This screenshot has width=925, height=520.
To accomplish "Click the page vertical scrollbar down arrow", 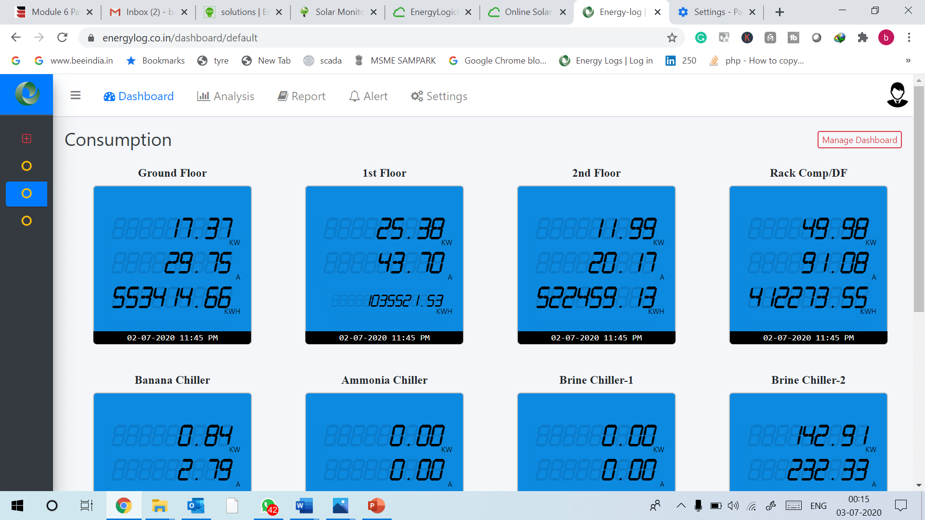I will tap(918, 485).
